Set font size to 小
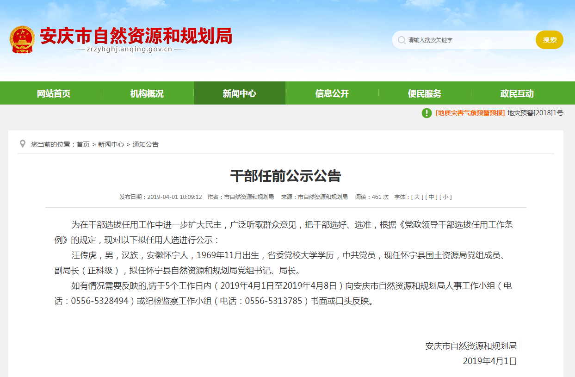575x377 pixels. click(x=445, y=197)
